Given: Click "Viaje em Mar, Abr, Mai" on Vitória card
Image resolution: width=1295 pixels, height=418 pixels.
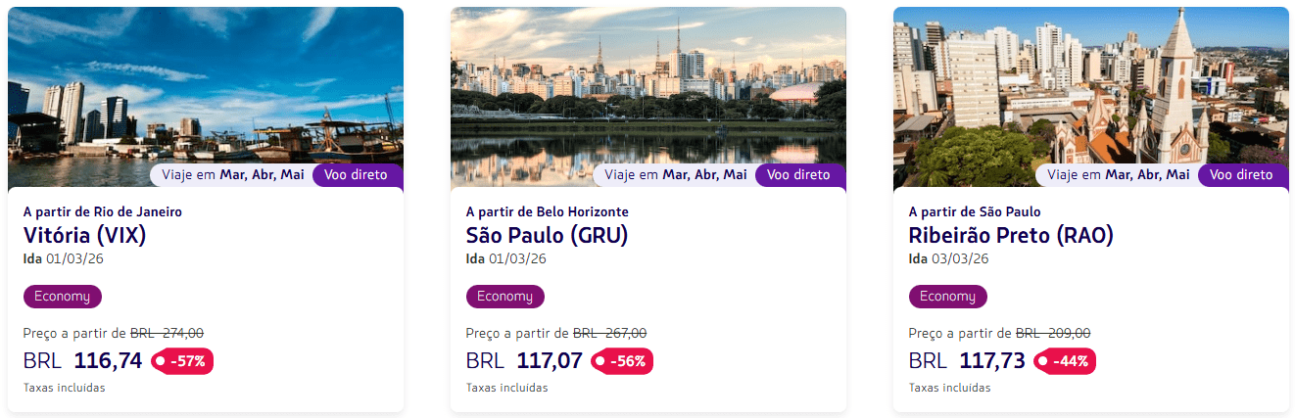Looking at the screenshot, I should pos(231,175).
